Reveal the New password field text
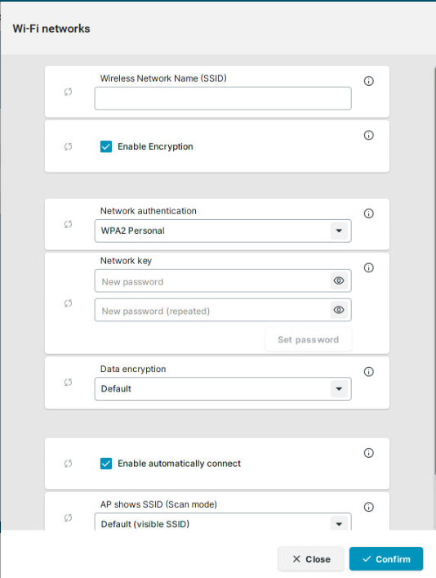 click(x=339, y=281)
